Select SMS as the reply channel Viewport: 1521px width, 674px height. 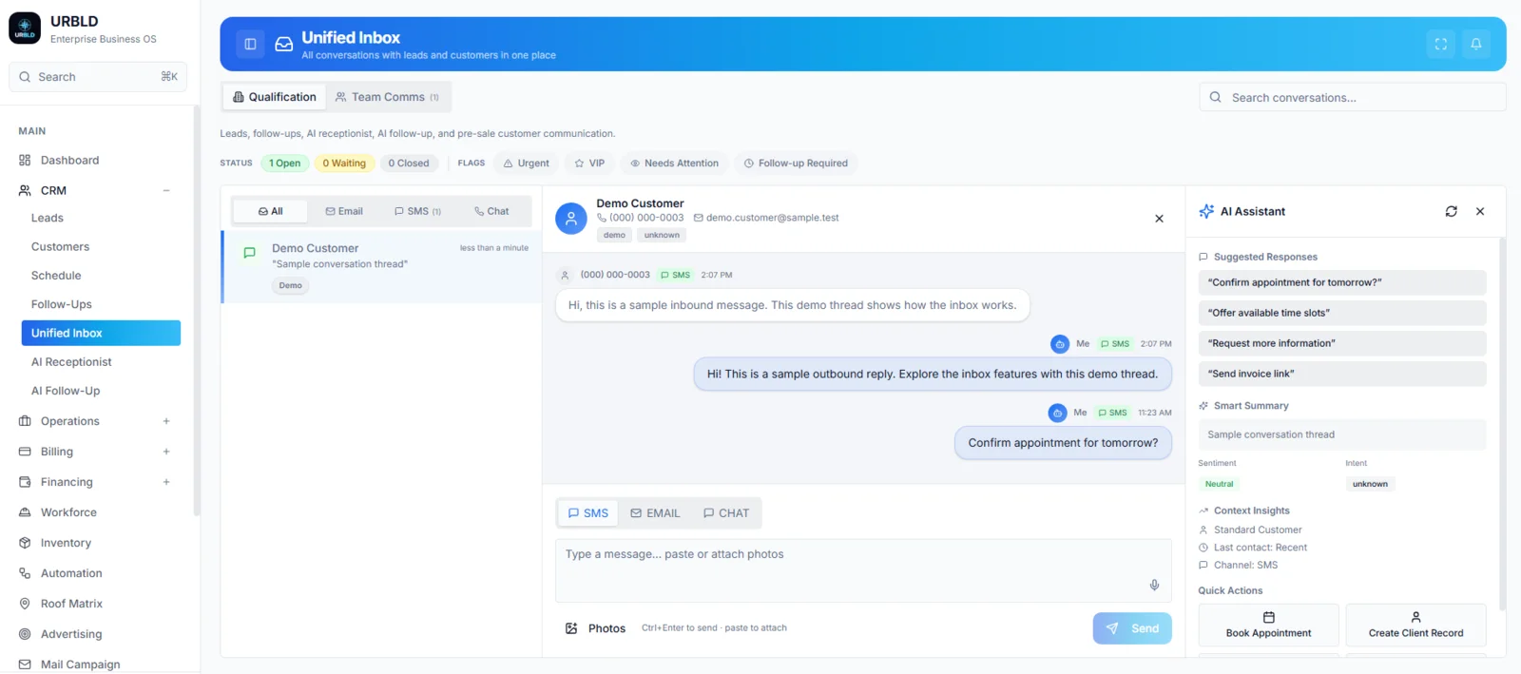[587, 513]
